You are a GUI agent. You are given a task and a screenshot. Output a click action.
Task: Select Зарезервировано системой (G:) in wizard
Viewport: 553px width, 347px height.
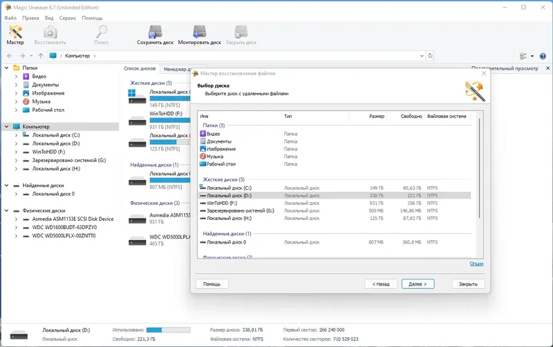335,210
